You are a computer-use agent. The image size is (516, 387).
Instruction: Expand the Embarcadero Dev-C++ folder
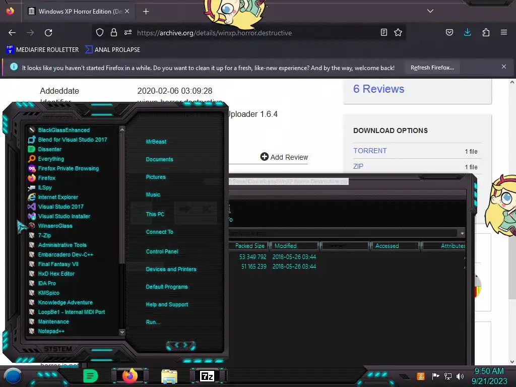coord(60,254)
